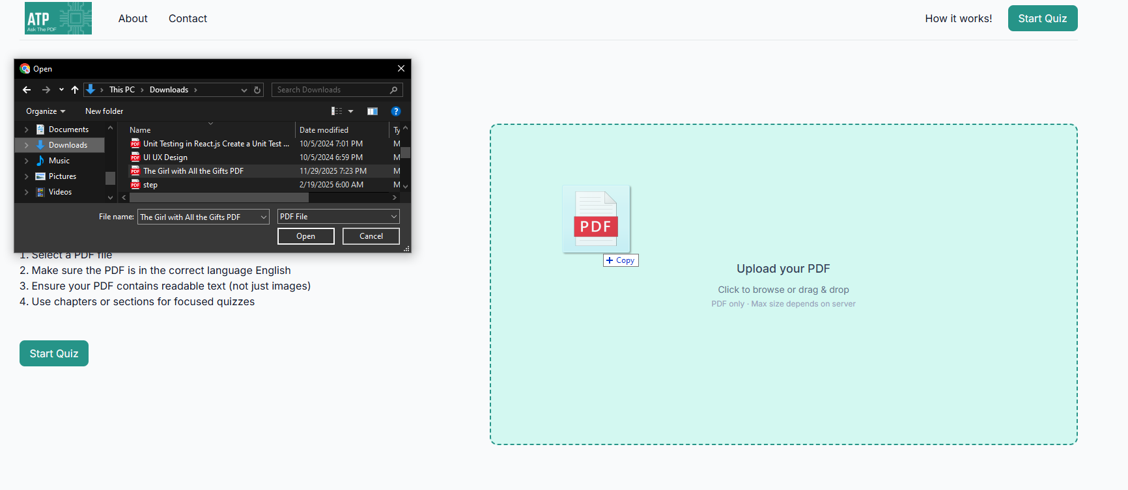The height and width of the screenshot is (490, 1128).
Task: Open the Organize menu
Action: [46, 111]
